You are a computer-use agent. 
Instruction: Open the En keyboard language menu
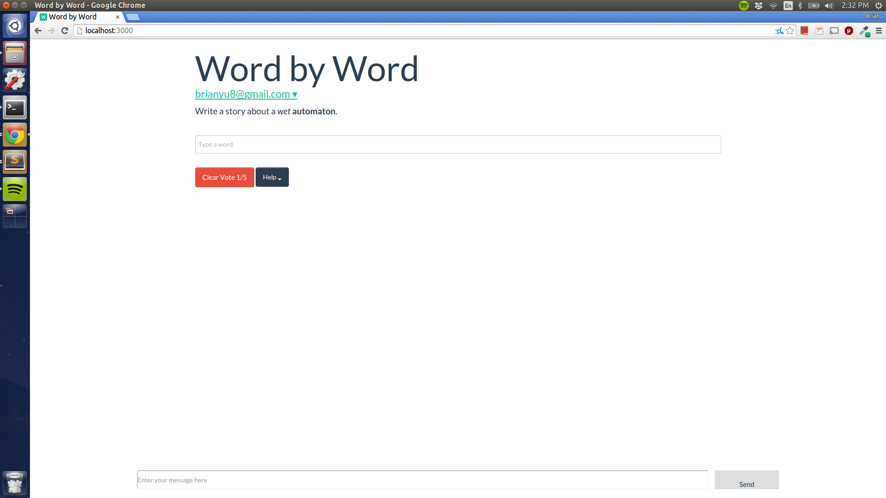(x=788, y=6)
